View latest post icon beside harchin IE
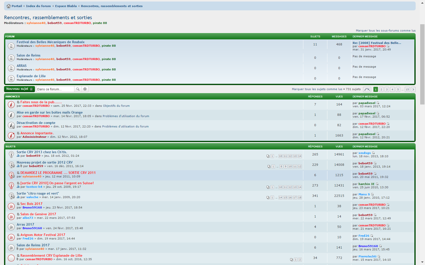 (x=377, y=184)
